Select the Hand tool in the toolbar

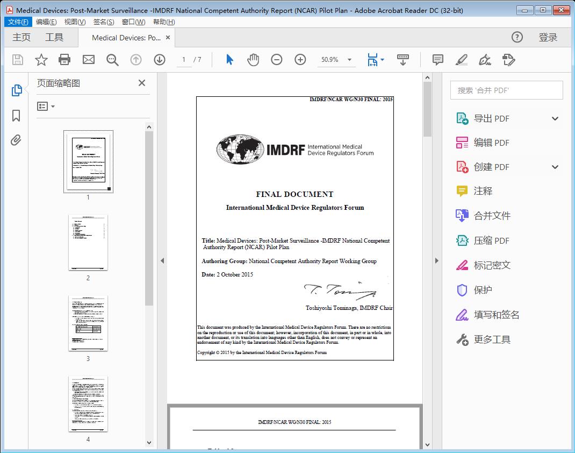click(253, 60)
